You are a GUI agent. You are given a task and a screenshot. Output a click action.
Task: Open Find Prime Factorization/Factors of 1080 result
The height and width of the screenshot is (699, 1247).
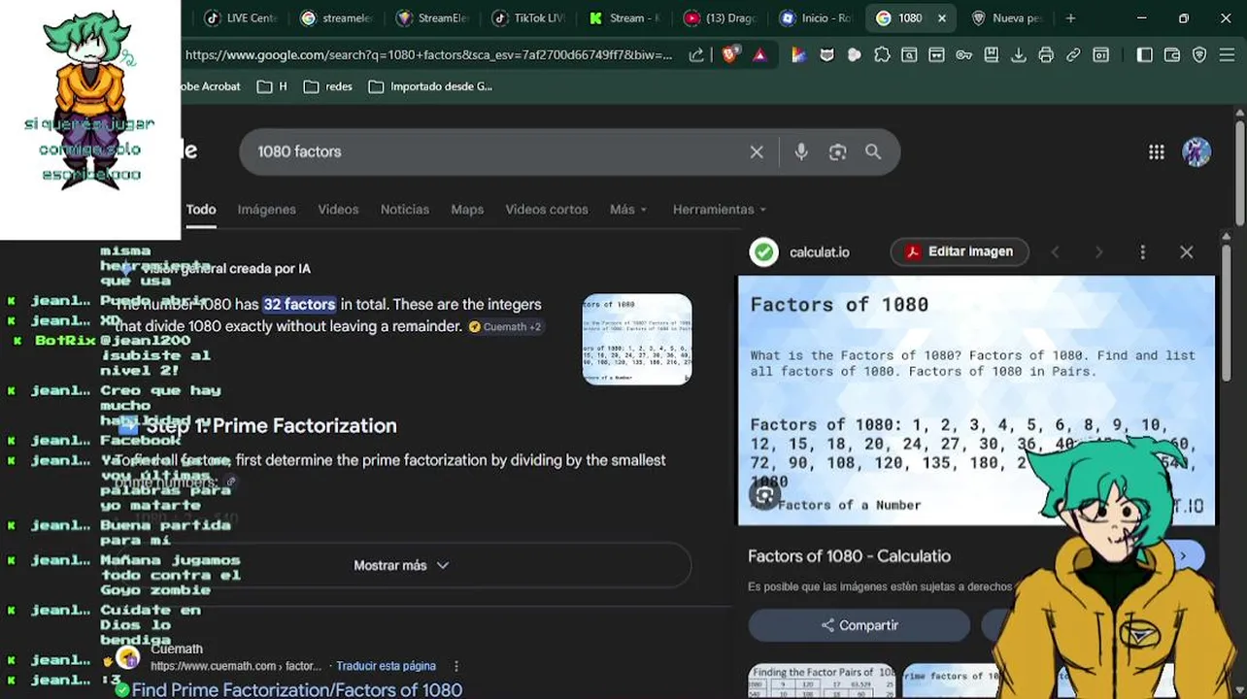pyautogui.click(x=297, y=689)
